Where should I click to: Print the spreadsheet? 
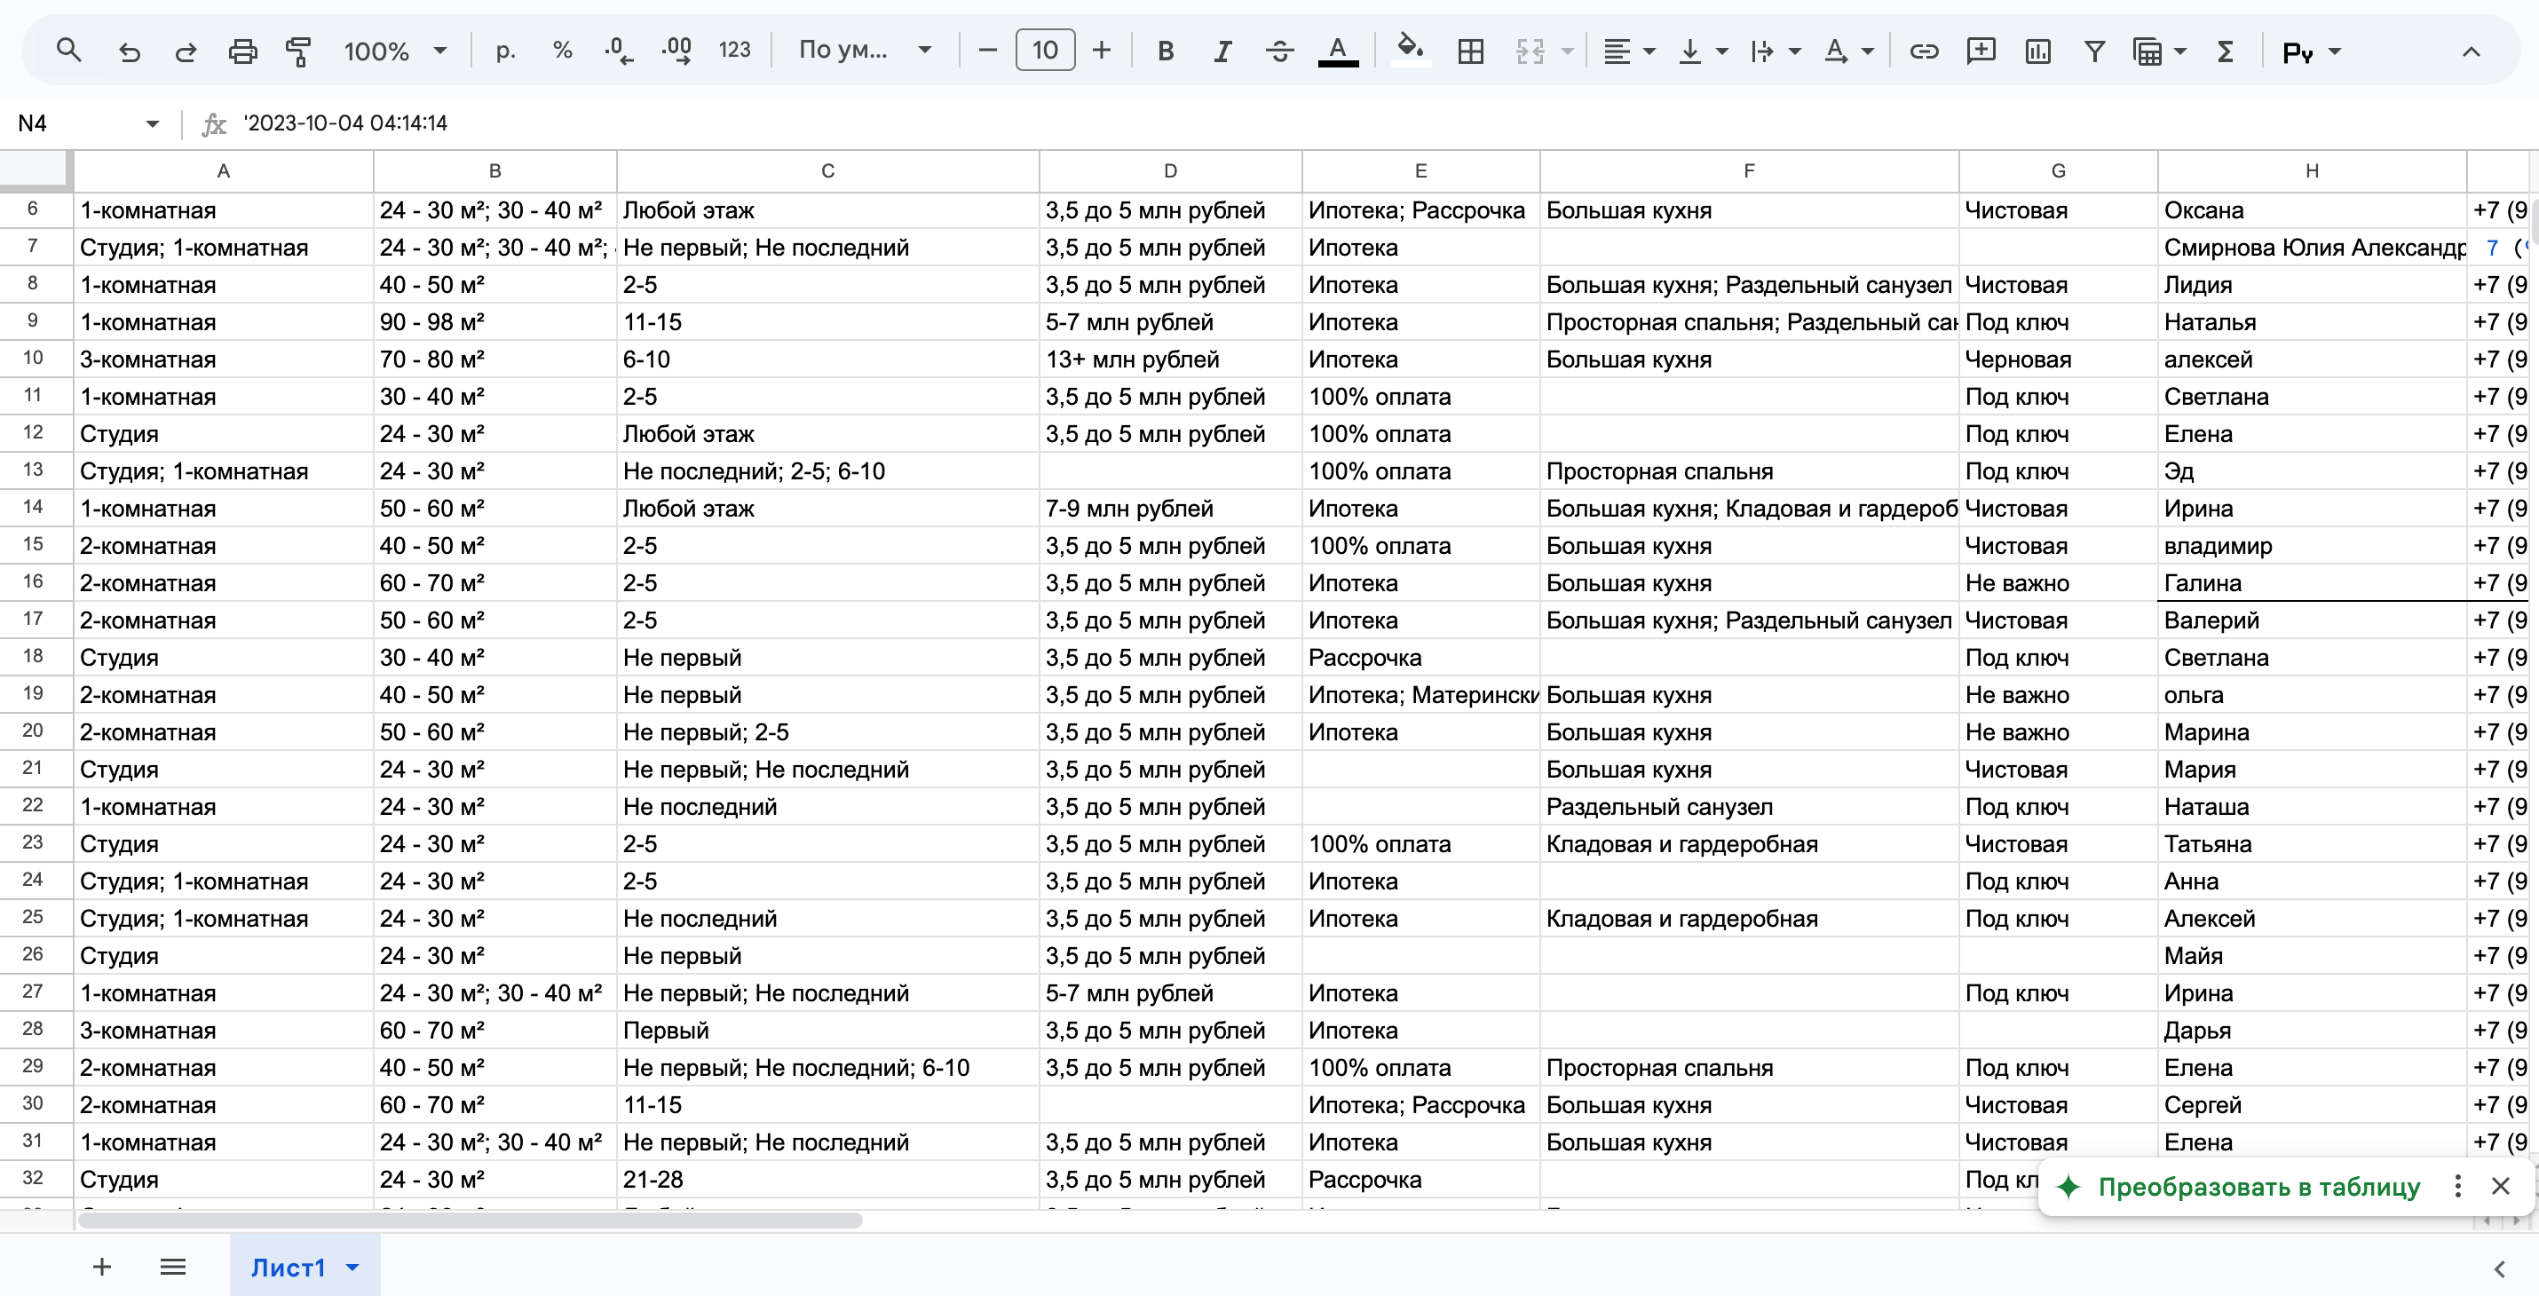click(x=242, y=51)
